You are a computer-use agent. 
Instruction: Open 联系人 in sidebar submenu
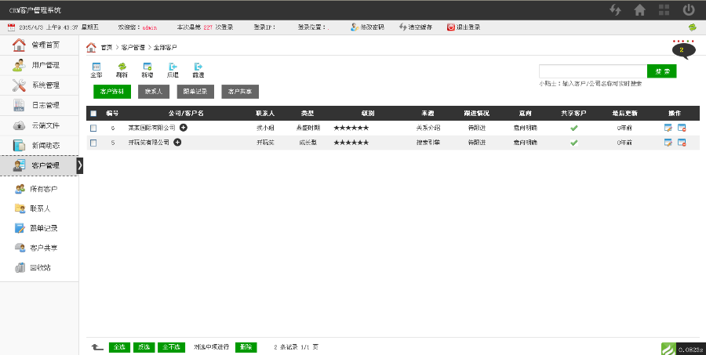pos(33,208)
